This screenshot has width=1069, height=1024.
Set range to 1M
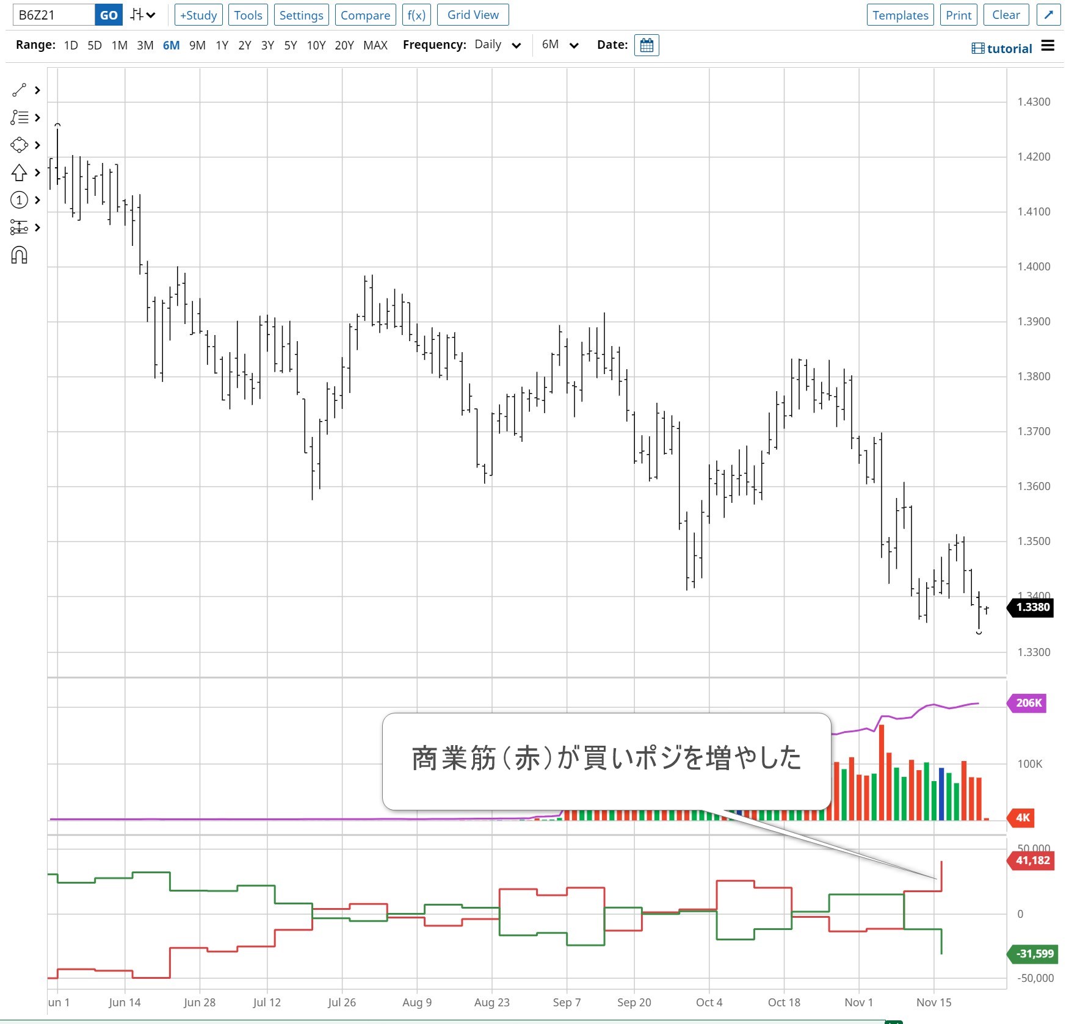120,45
